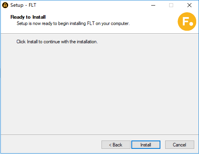The height and width of the screenshot is (154, 199).
Task: Click the white dot in the F. logo
Action: click(191, 24)
